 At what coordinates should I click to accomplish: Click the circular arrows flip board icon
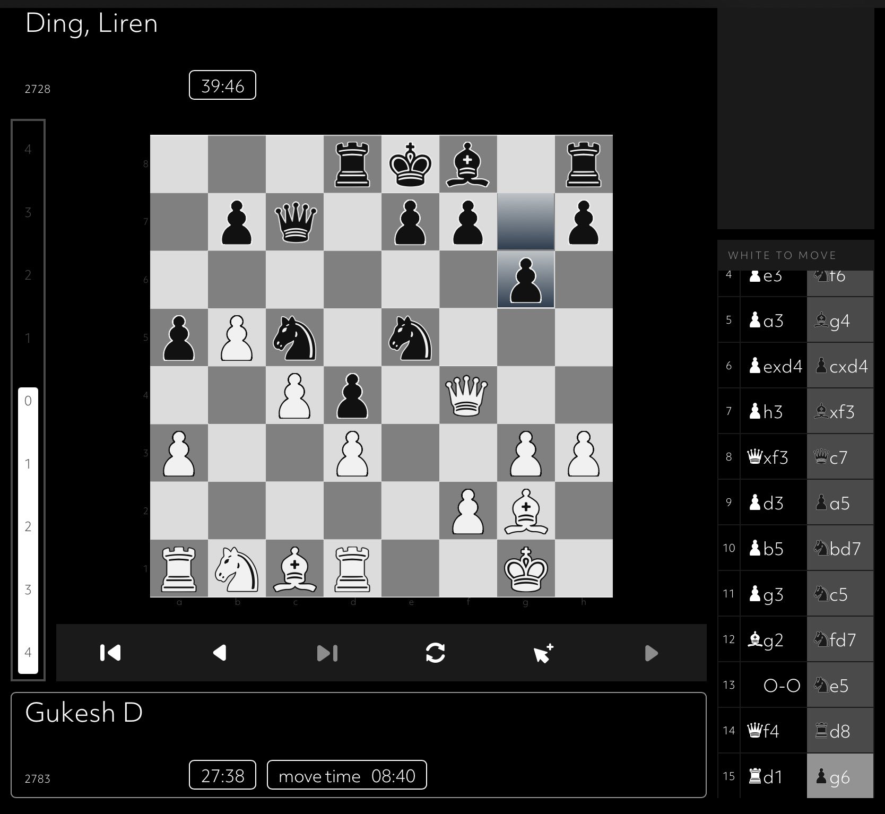[x=435, y=653]
